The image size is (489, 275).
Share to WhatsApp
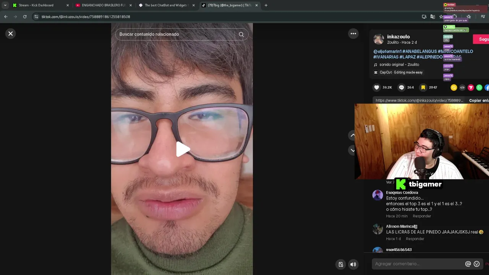pos(479,87)
